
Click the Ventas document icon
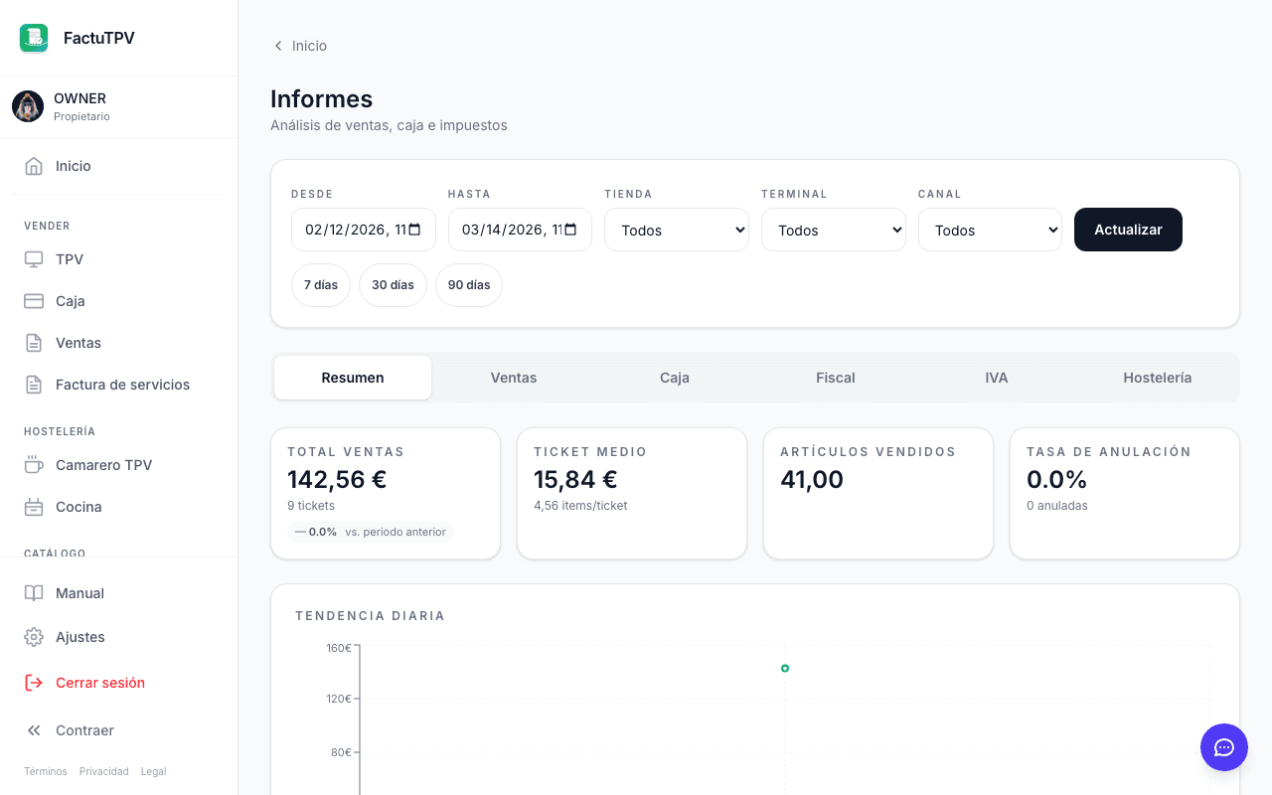34,343
